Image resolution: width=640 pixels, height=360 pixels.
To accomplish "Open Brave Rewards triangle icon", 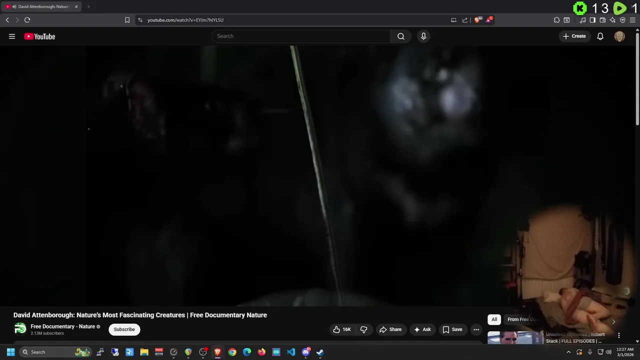I will pos(489,20).
